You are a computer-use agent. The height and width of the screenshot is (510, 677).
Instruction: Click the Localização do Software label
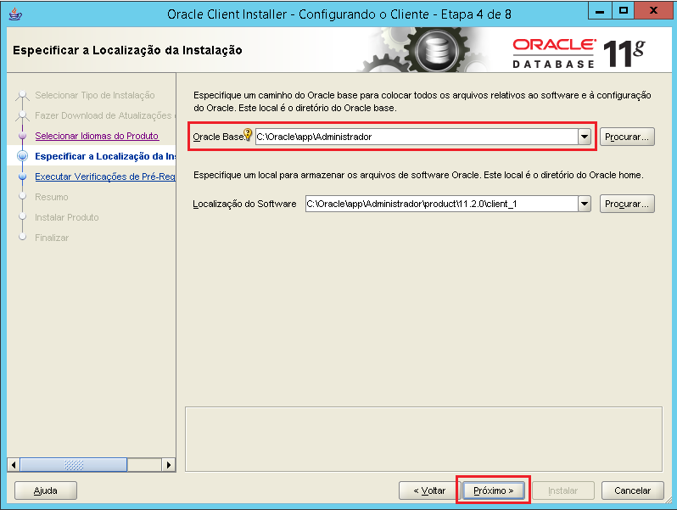pyautogui.click(x=244, y=204)
